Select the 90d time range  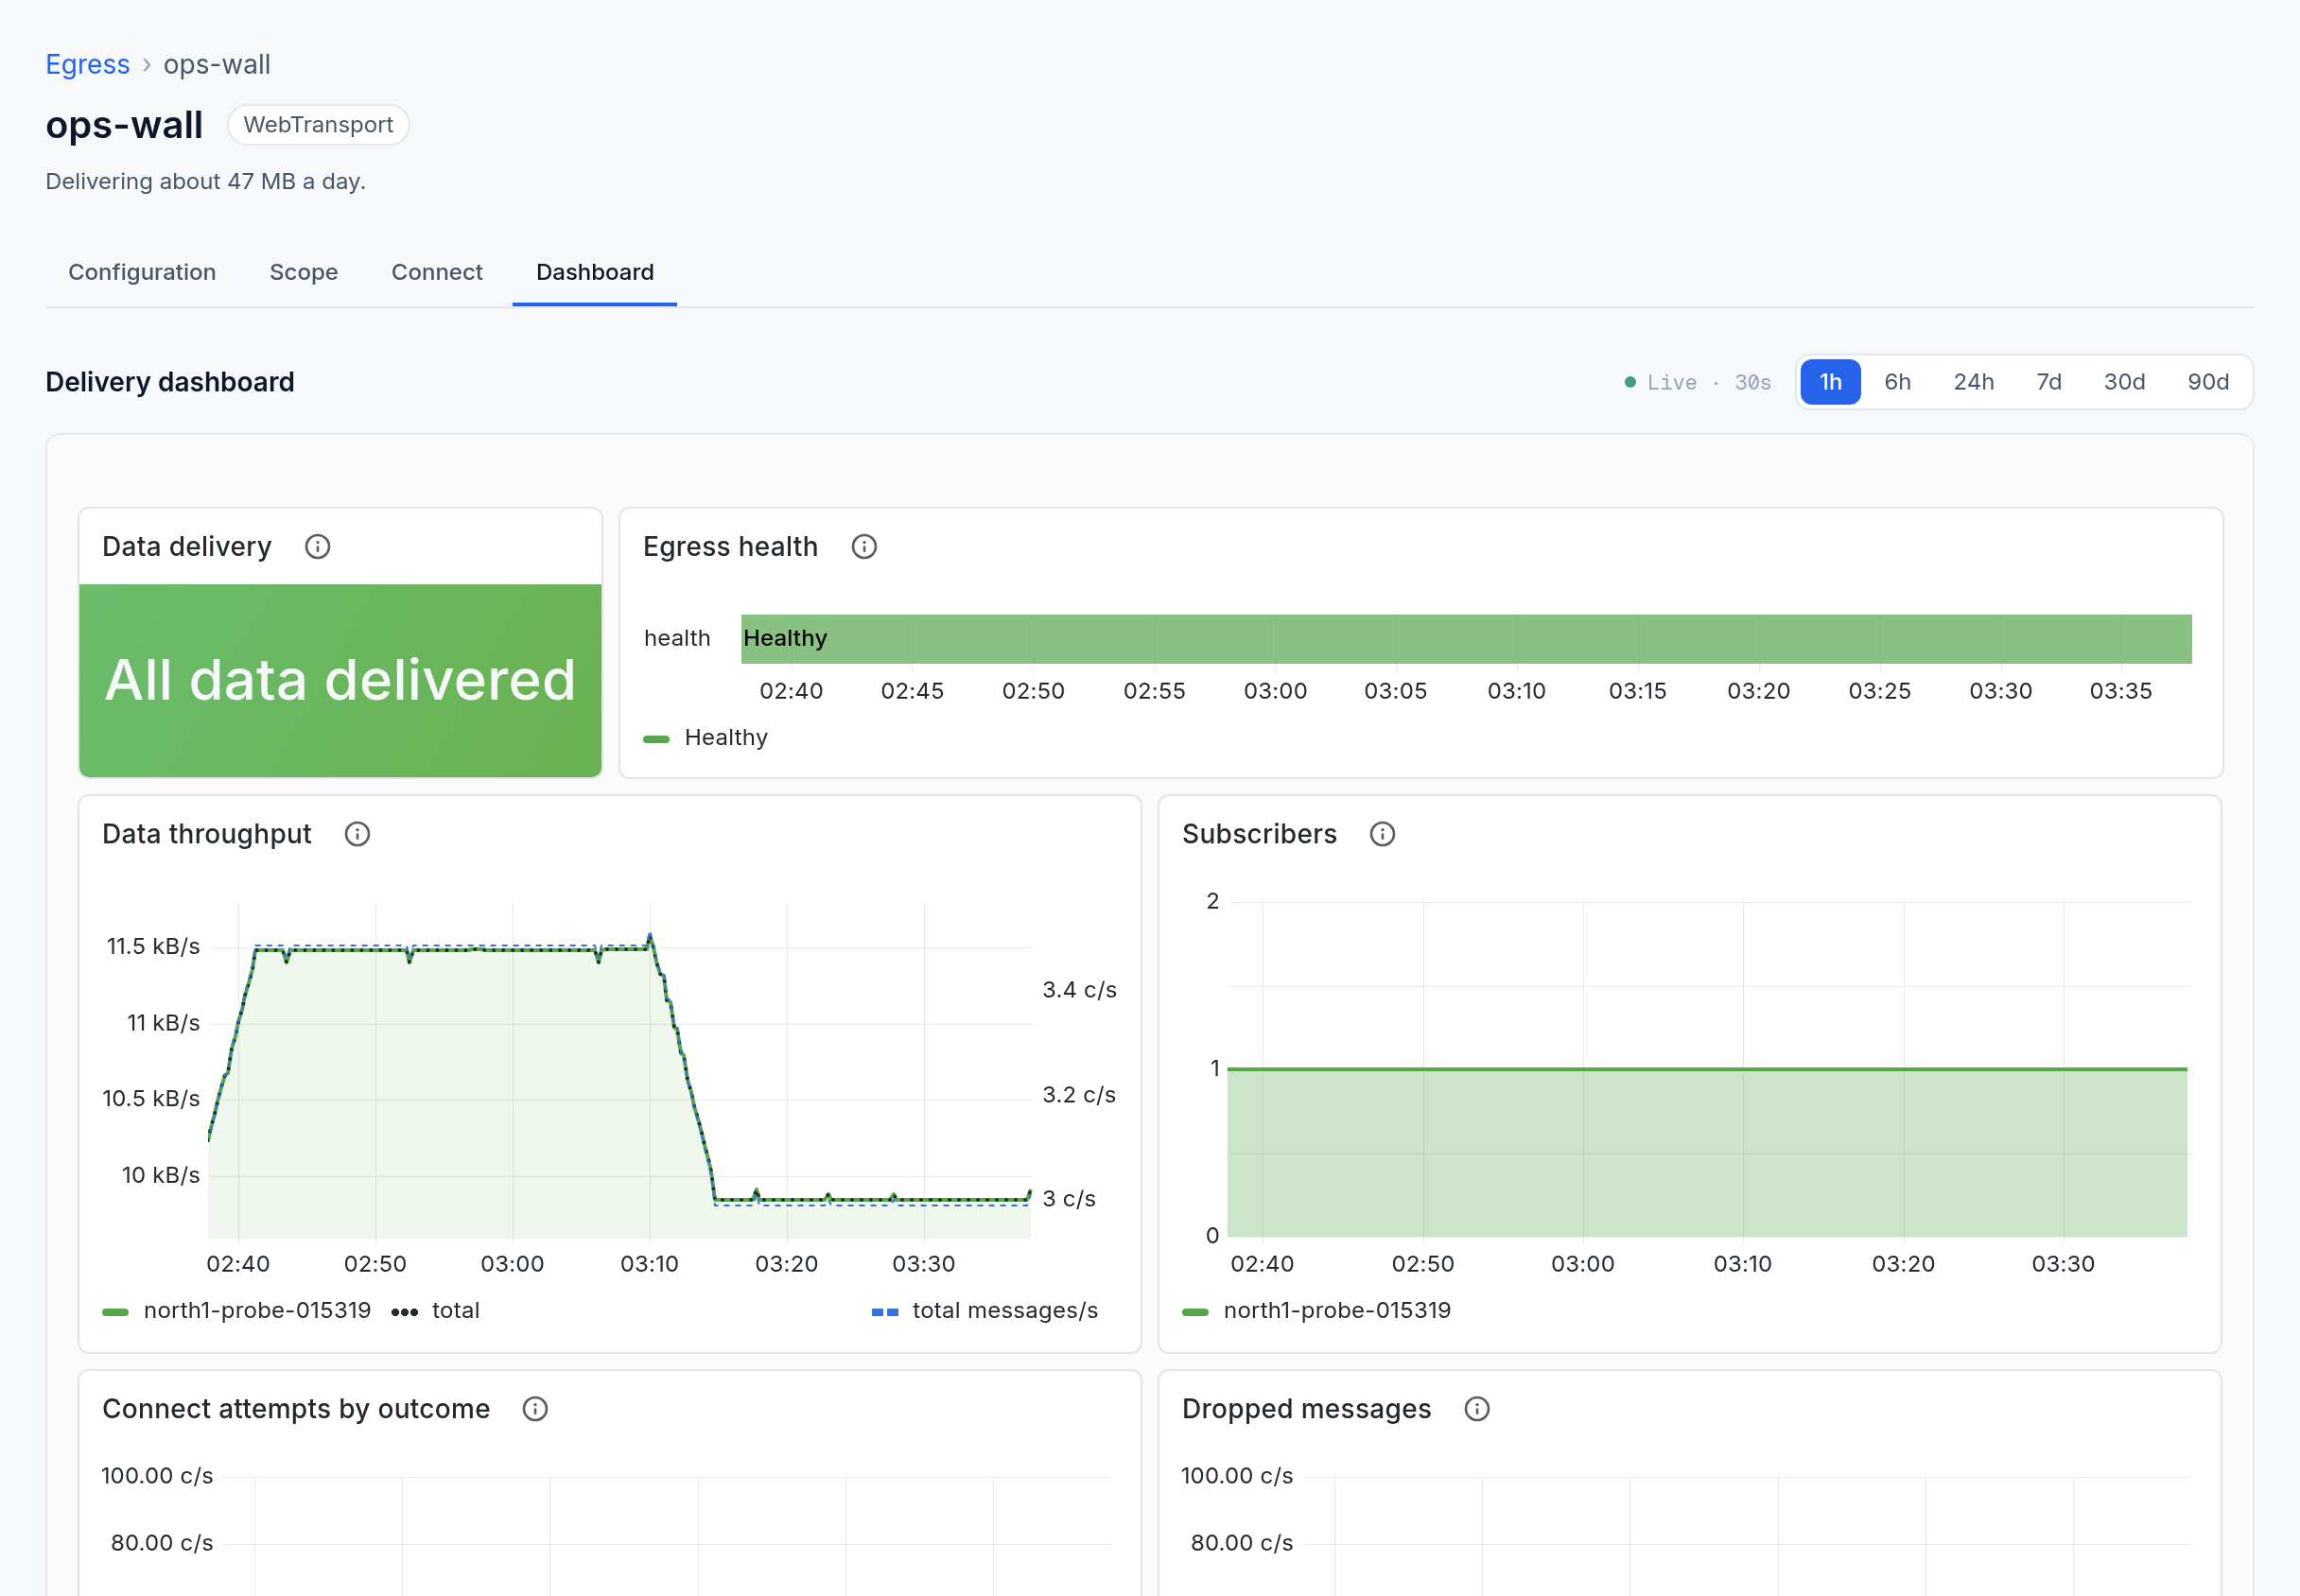click(x=2208, y=382)
